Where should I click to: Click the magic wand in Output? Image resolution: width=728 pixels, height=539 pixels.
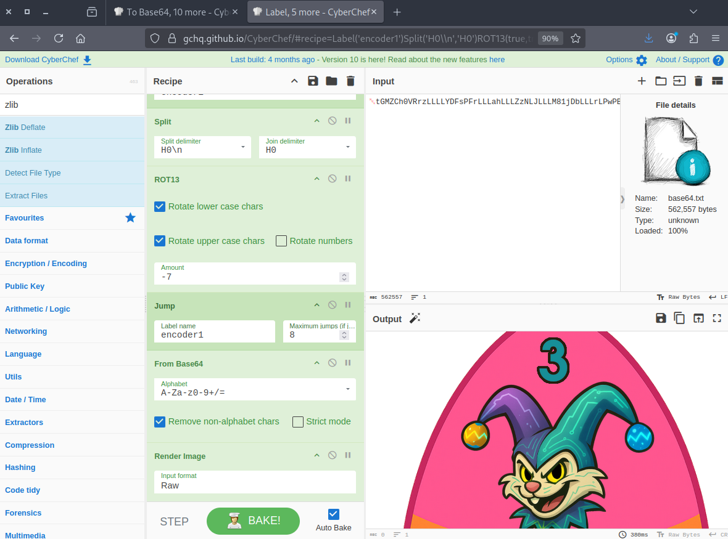tap(415, 318)
